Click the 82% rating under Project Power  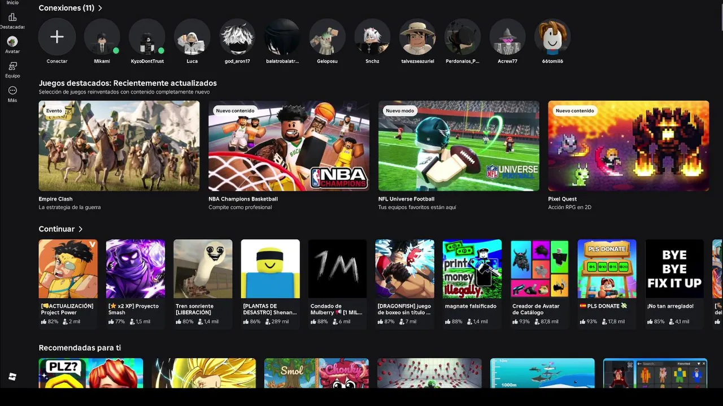coord(50,322)
